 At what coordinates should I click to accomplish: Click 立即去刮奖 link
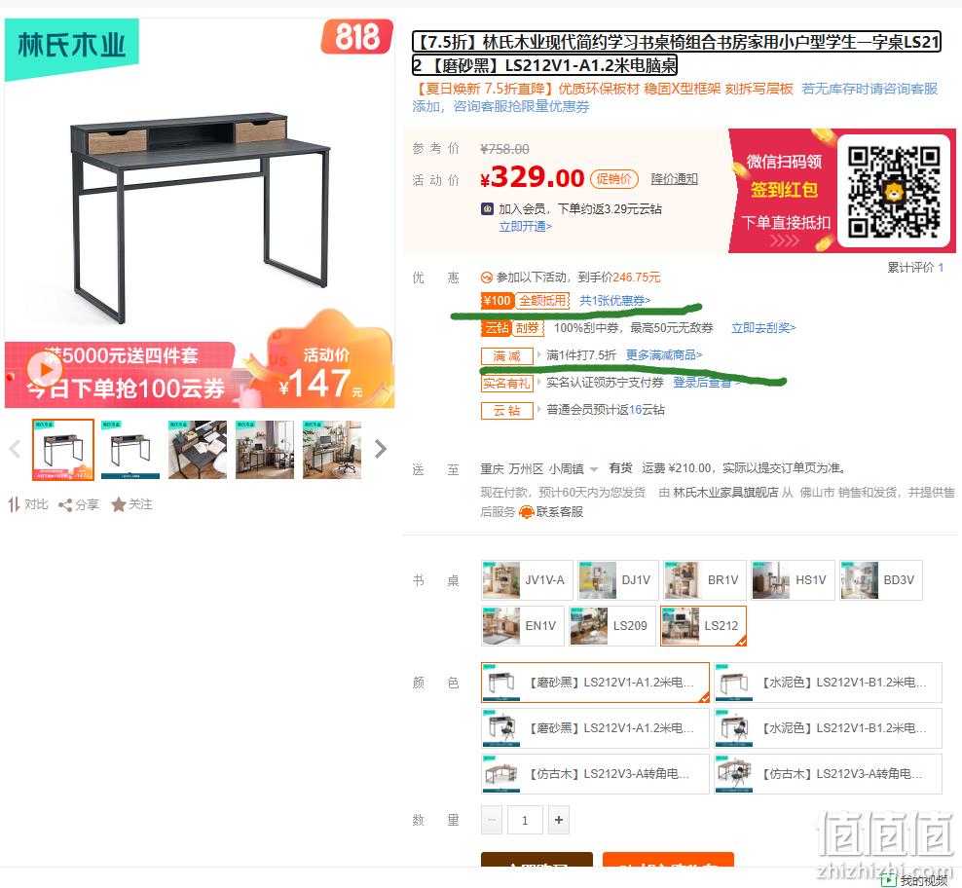point(763,328)
